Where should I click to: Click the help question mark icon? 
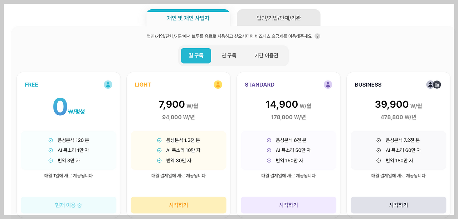point(318,36)
